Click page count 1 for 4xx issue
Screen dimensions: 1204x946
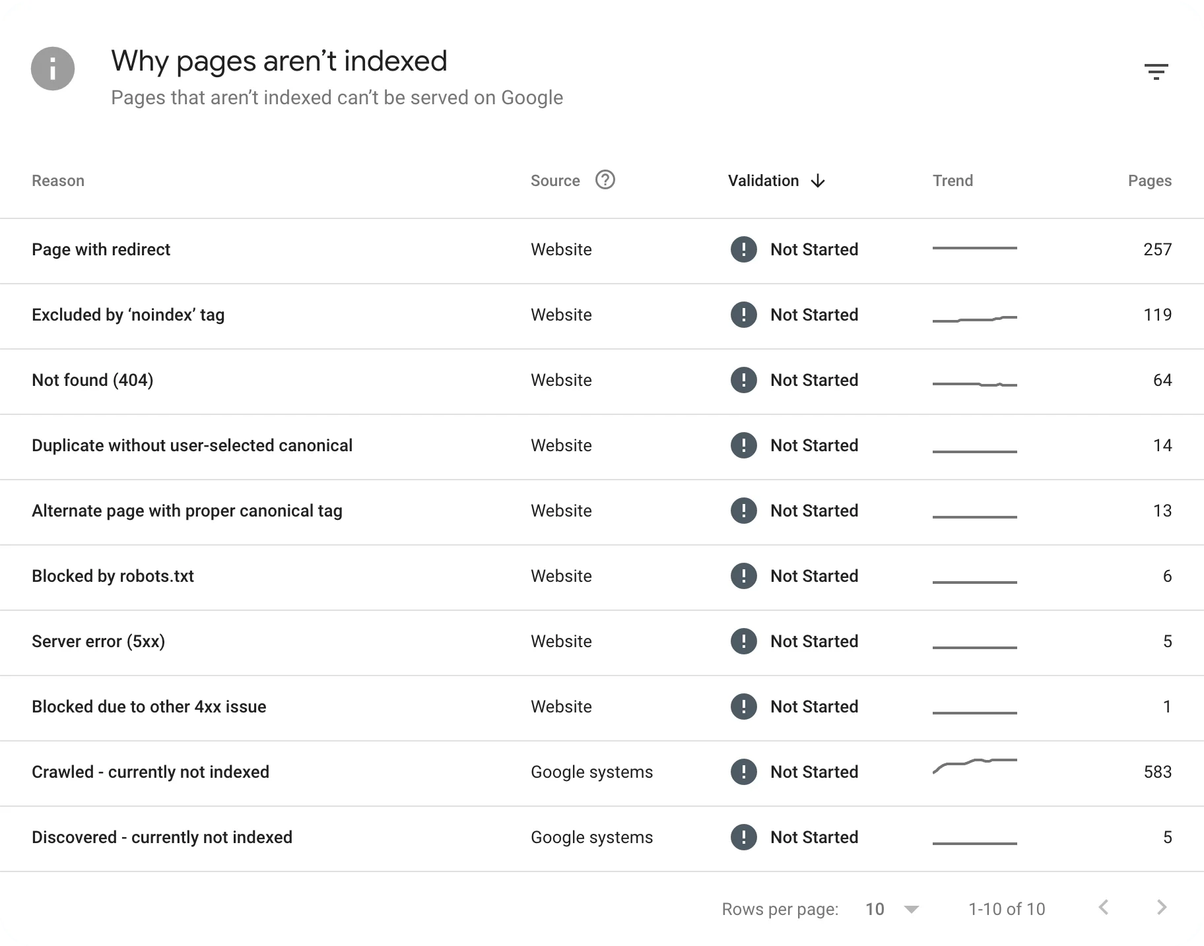click(1167, 707)
